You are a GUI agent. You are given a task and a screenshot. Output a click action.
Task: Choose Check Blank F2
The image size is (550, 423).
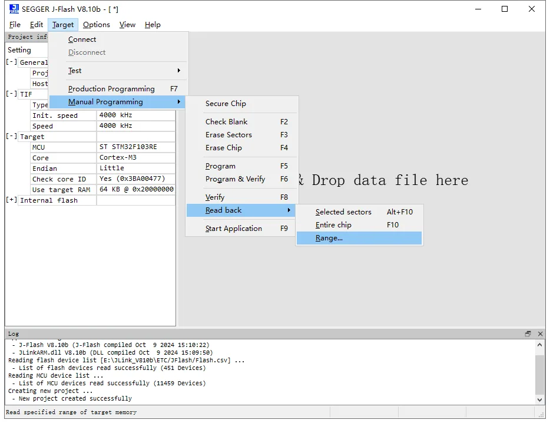(x=242, y=122)
